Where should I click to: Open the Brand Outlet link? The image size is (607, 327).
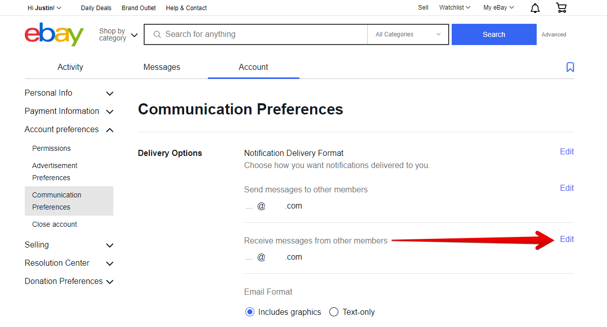coord(139,8)
